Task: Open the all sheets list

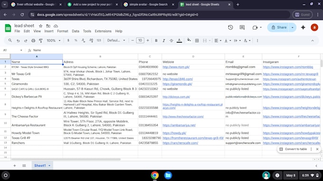Action: tap(24, 165)
